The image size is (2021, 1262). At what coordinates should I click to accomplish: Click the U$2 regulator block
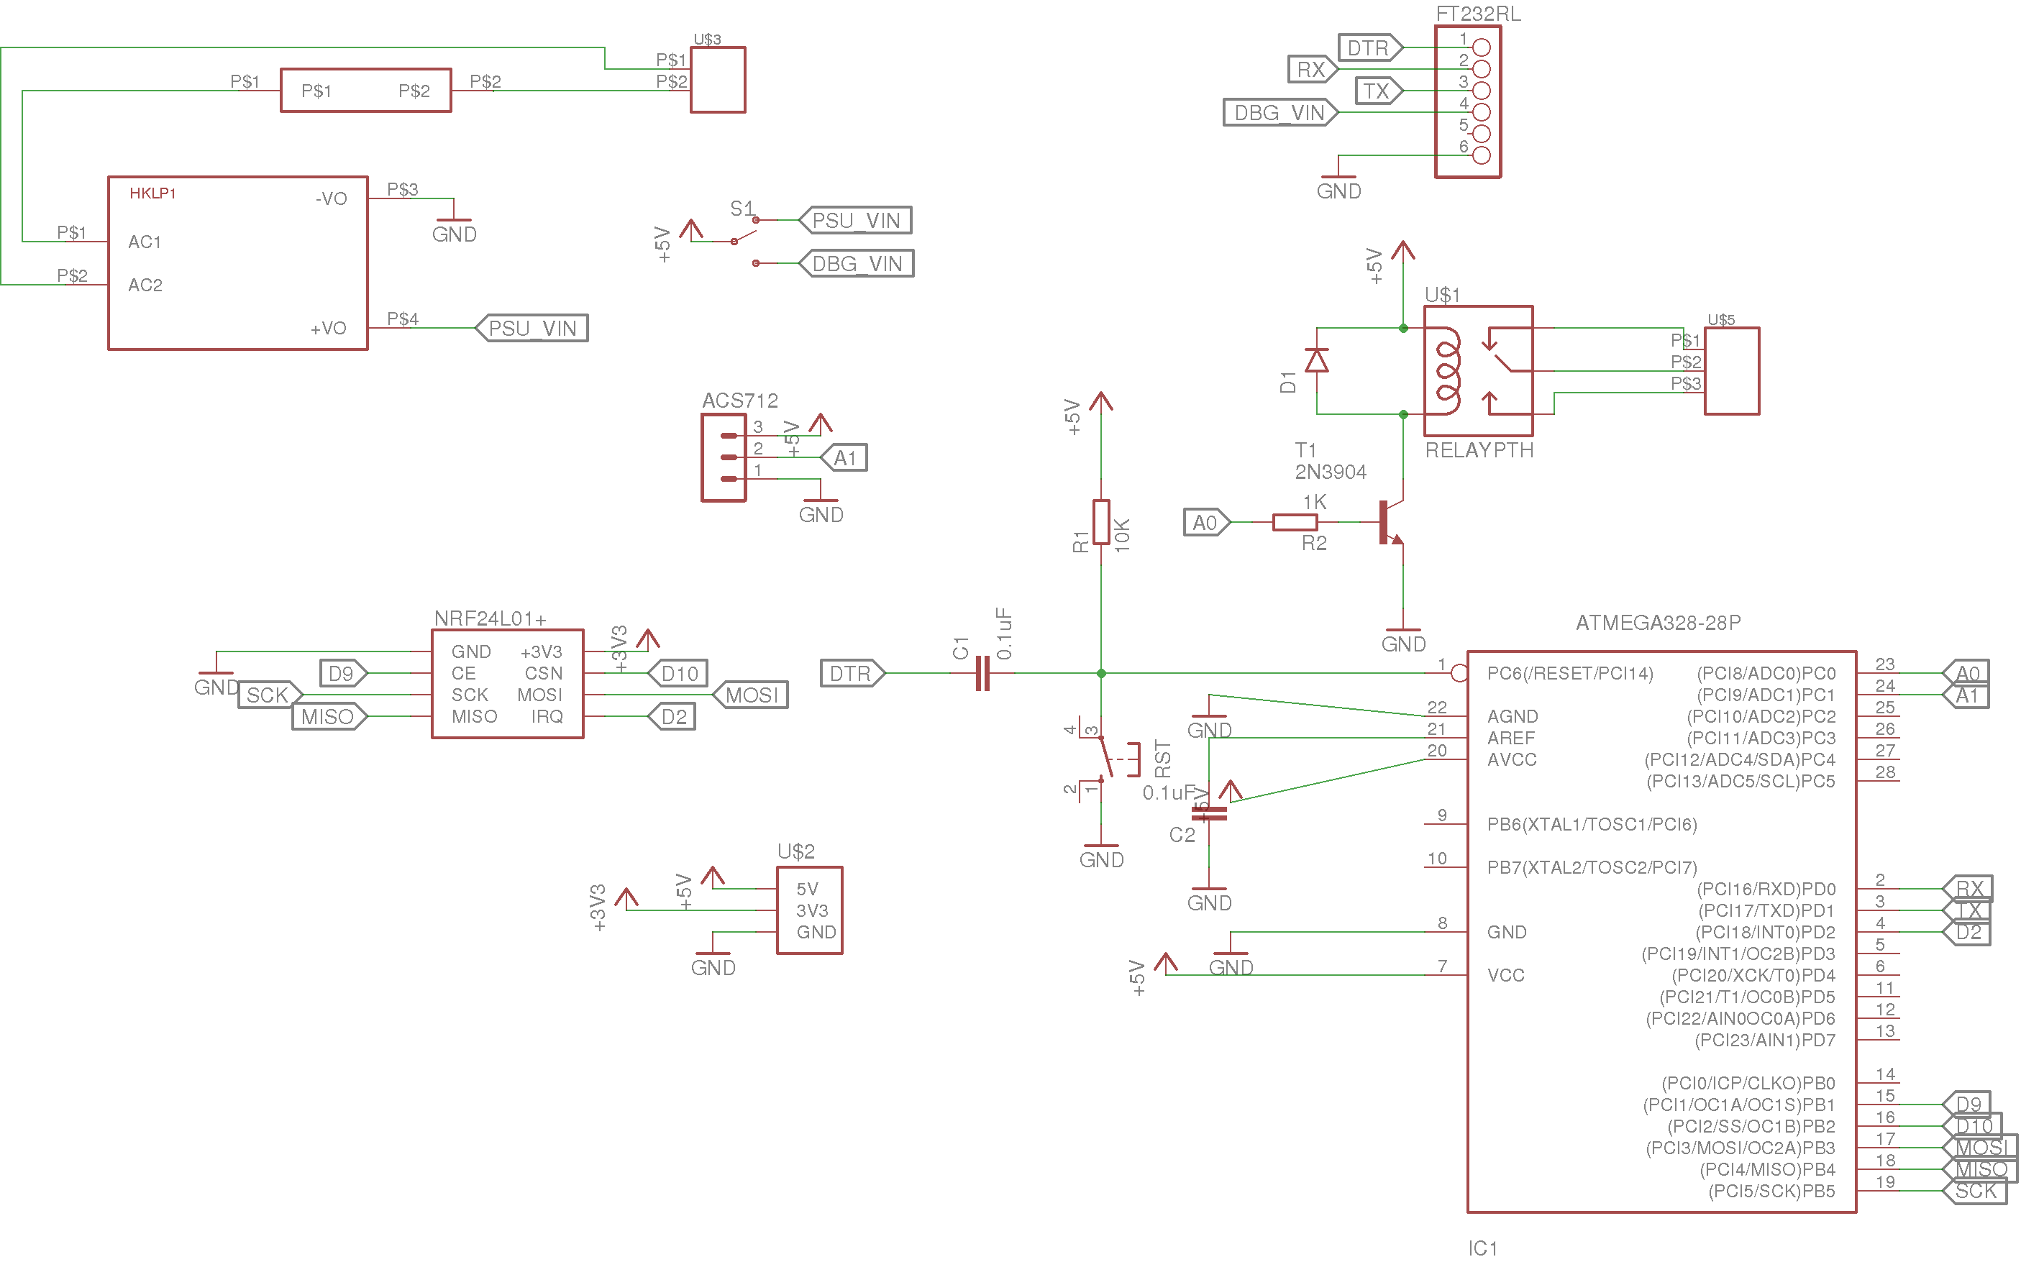point(810,910)
